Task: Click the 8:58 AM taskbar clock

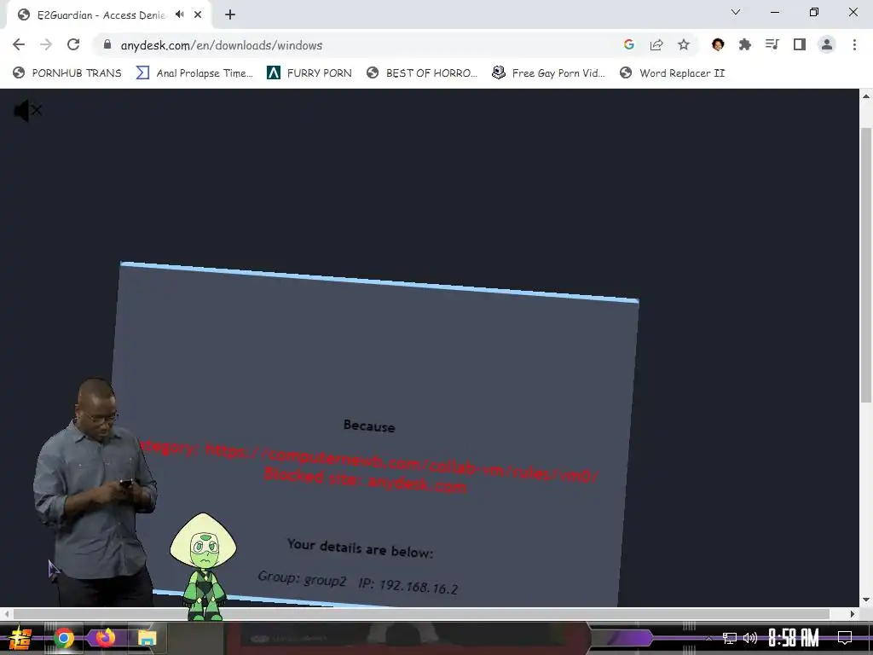Action: (x=794, y=638)
